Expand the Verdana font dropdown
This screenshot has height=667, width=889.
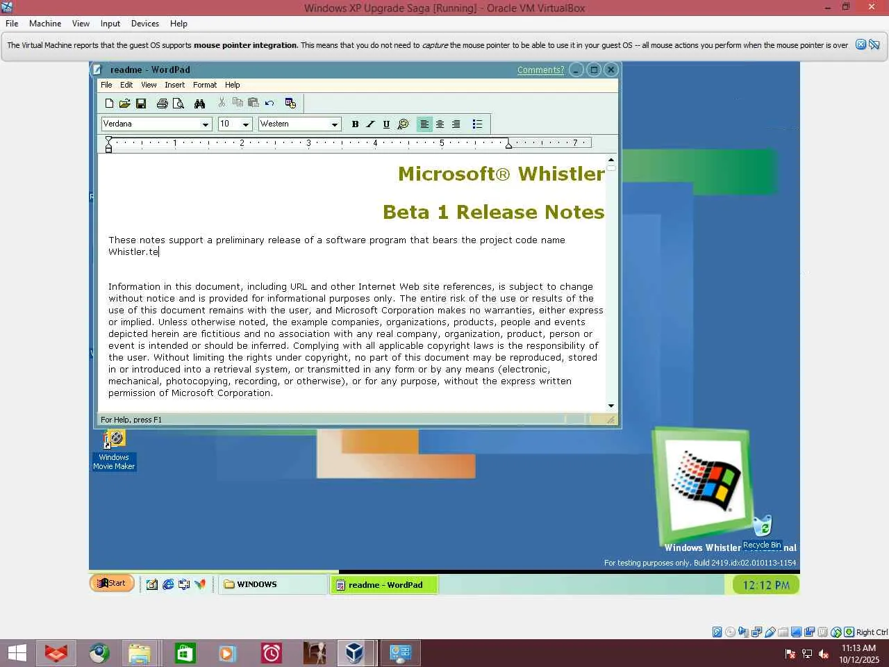click(206, 124)
